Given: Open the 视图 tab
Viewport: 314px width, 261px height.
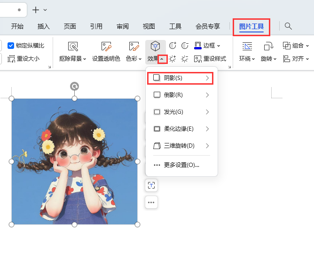Looking at the screenshot, I should [149, 26].
